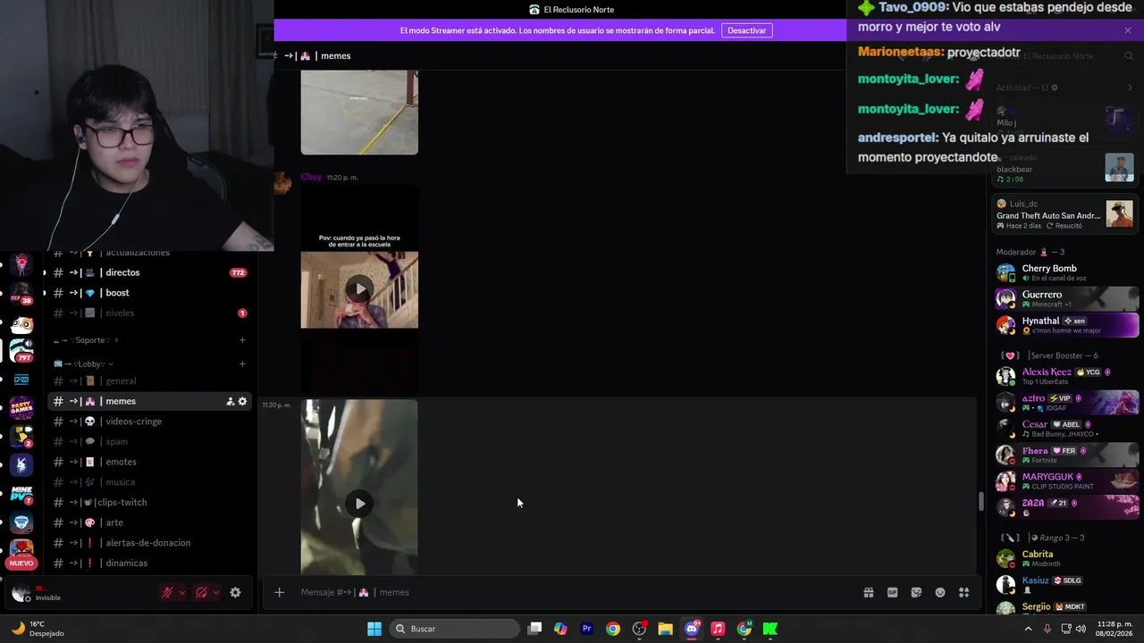Click the Chuy username in chat

[x=311, y=177]
